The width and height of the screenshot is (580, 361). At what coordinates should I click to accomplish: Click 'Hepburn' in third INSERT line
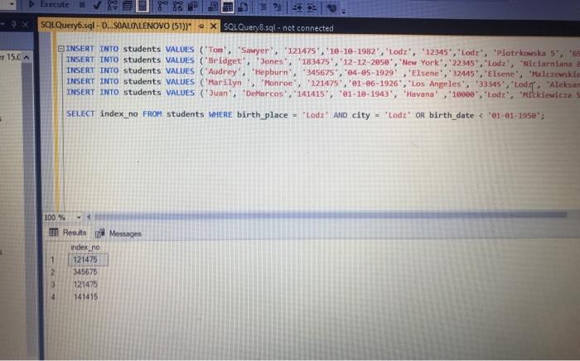click(272, 72)
